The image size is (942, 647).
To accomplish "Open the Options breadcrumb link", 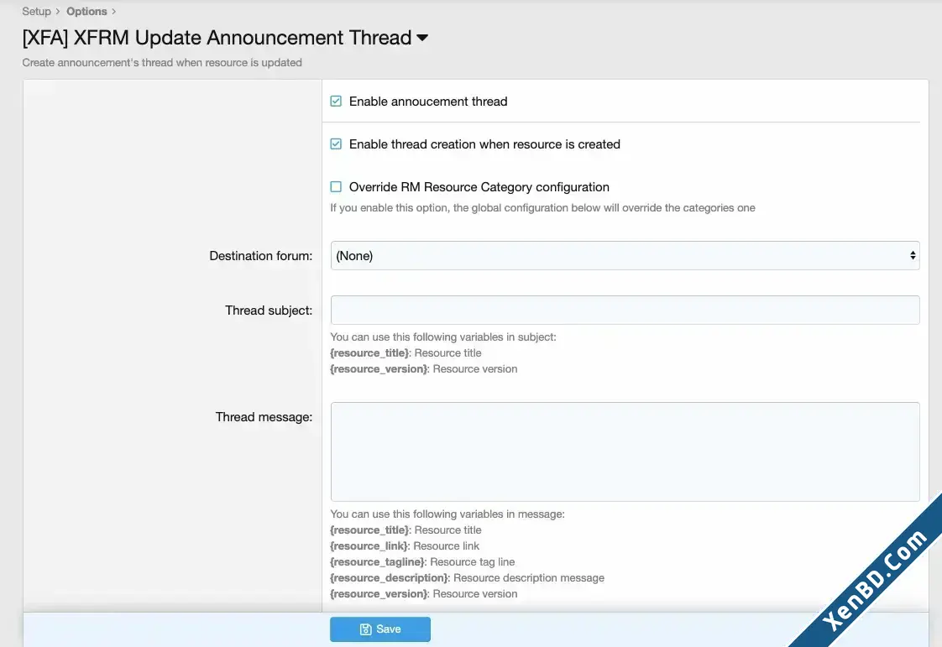I will pyautogui.click(x=86, y=12).
